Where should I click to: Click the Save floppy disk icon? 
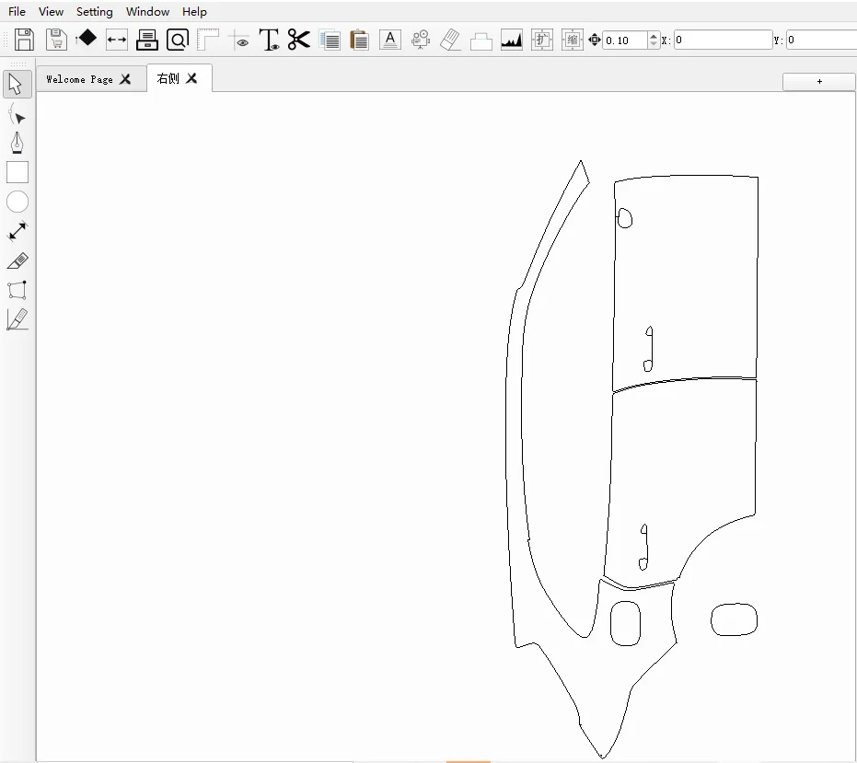coord(24,40)
